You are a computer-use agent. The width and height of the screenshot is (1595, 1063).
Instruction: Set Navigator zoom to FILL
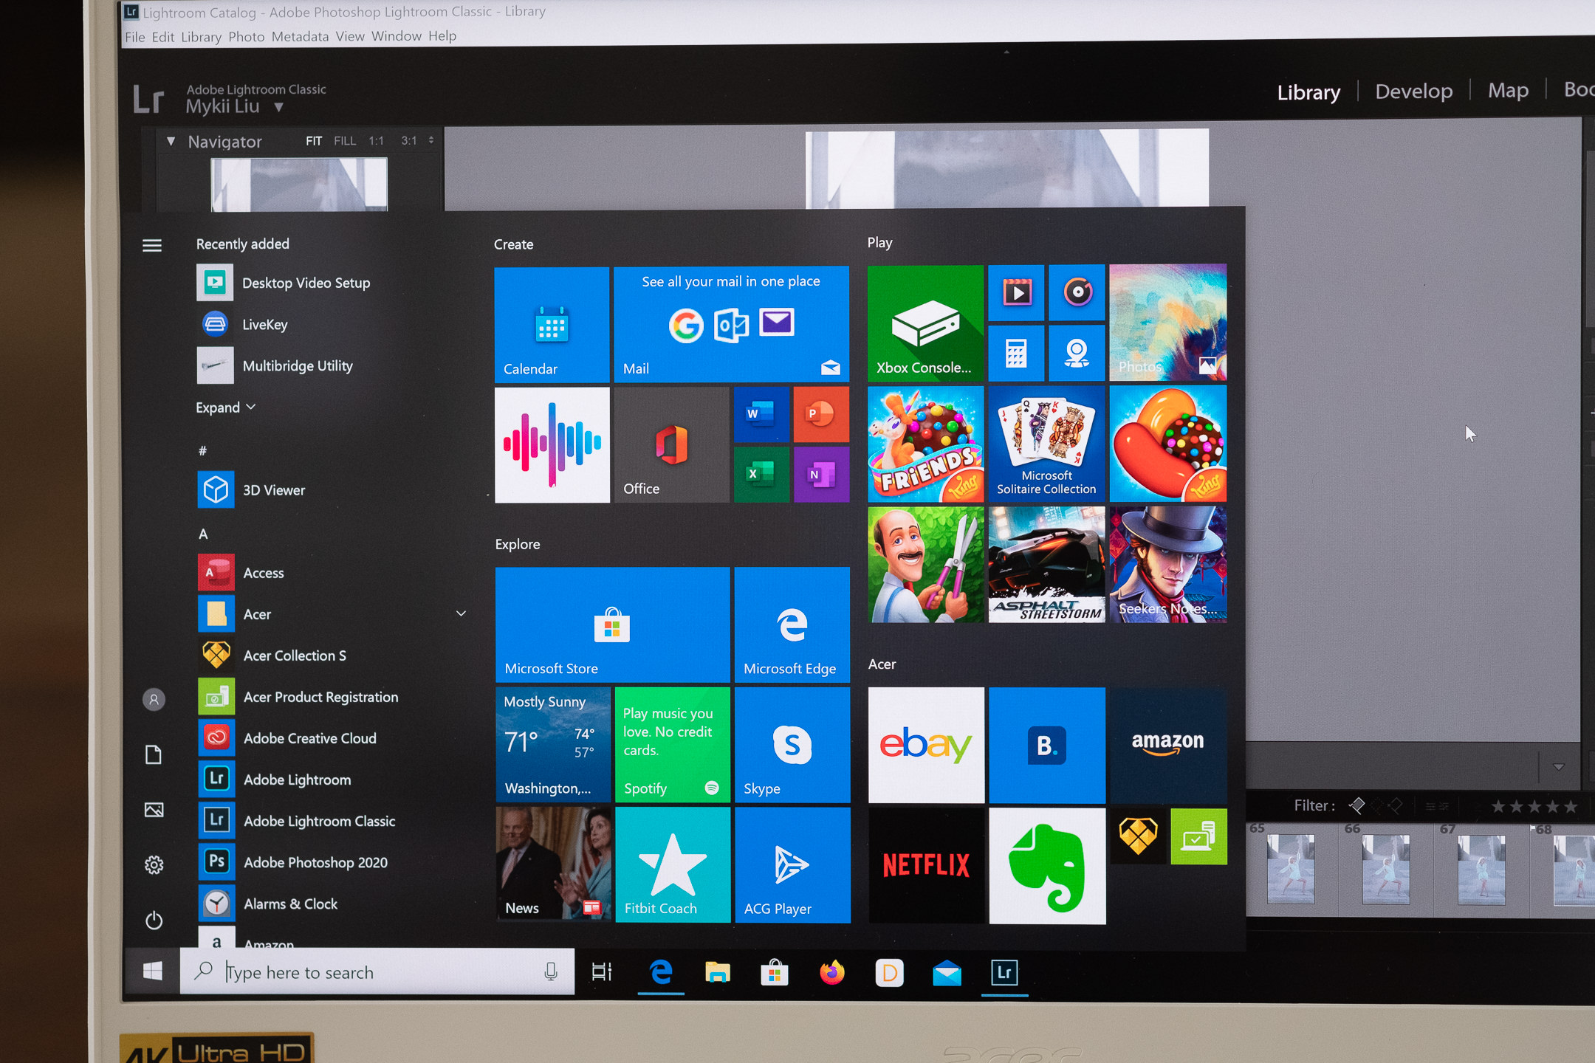(344, 141)
